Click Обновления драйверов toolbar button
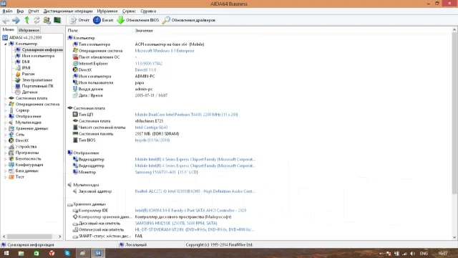The image size is (458, 258). click(189, 20)
